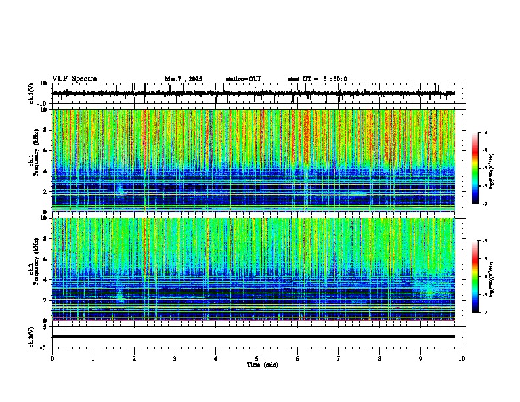Click the '-4' tick on ch.2 colorbar

[484, 258]
